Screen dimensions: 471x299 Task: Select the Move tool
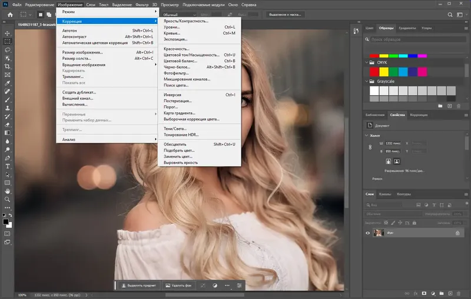click(x=8, y=33)
